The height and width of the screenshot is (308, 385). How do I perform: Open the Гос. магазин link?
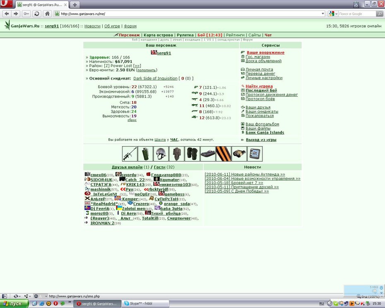coord(258,57)
